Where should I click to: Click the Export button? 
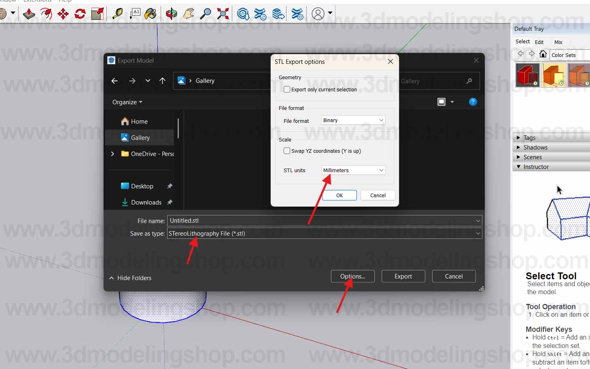click(x=403, y=276)
